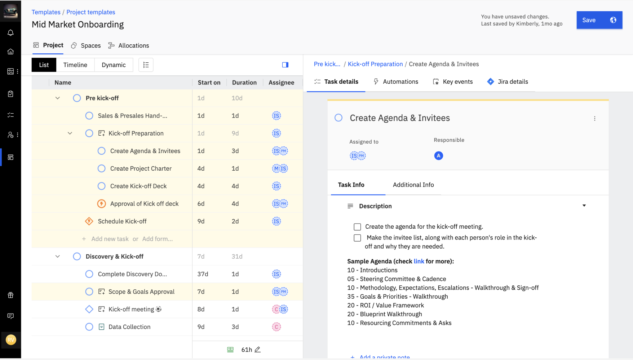The height and width of the screenshot is (360, 633).
Task: Click the Save button
Action: pyautogui.click(x=589, y=20)
